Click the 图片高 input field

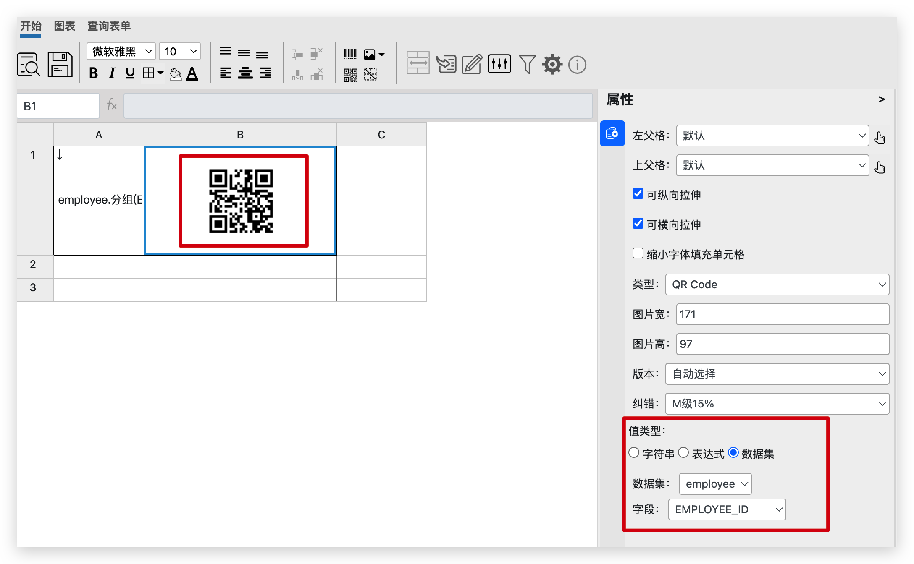[783, 344]
